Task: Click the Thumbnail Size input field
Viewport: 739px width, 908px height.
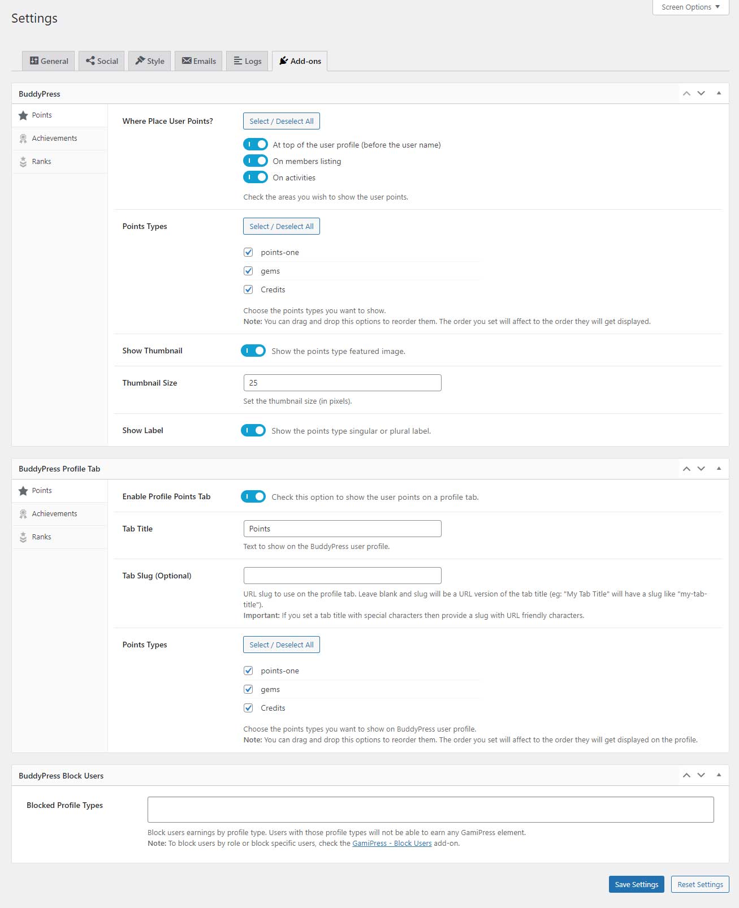Action: point(342,383)
